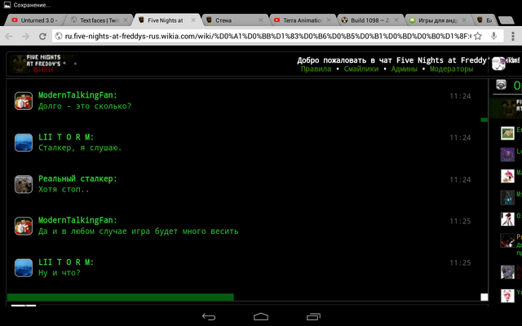Click ModernTalkingFan avatar at 11:24 message
This screenshot has height=326, width=522.
coord(24,101)
